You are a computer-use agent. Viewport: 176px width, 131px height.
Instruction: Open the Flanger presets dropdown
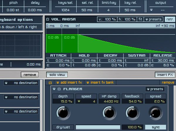click(x=155, y=89)
